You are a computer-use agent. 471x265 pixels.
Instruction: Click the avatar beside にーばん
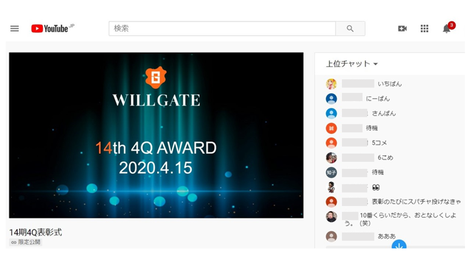coord(331,99)
